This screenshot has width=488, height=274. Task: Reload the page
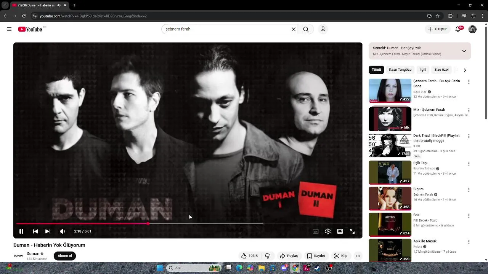[x=24, y=16]
